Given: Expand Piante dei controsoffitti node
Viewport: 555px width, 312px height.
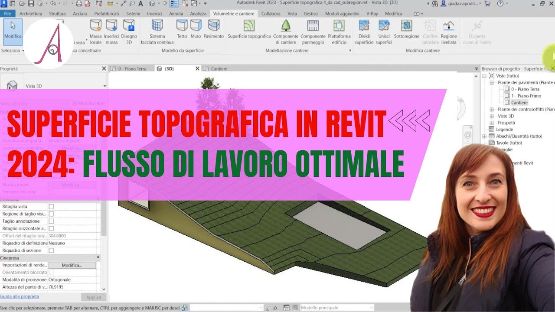Looking at the screenshot, I should pos(492,109).
